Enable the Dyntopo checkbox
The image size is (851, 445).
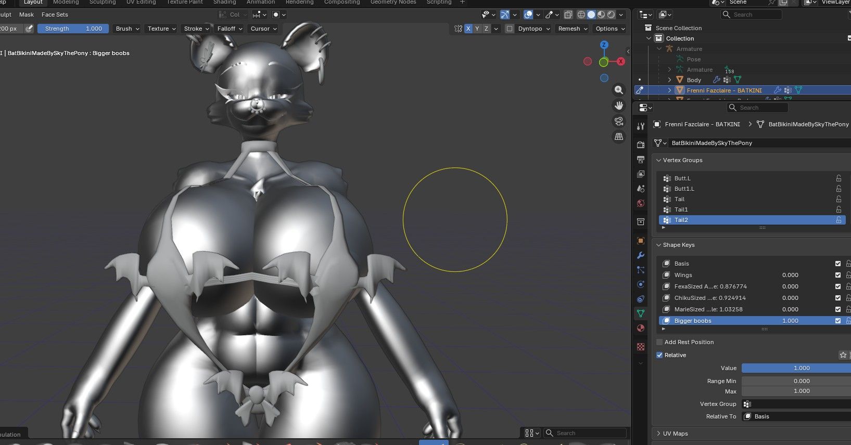pyautogui.click(x=510, y=29)
